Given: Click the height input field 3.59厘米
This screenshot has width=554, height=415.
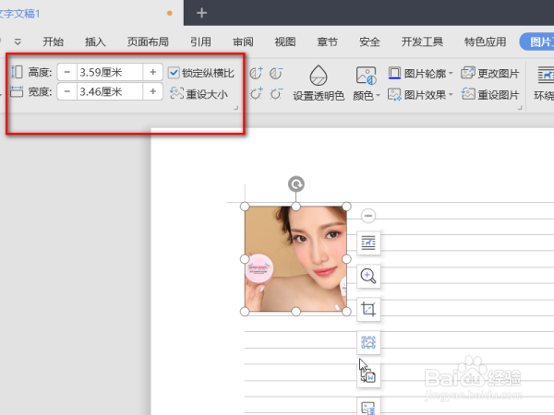Looking at the screenshot, I should (x=110, y=72).
